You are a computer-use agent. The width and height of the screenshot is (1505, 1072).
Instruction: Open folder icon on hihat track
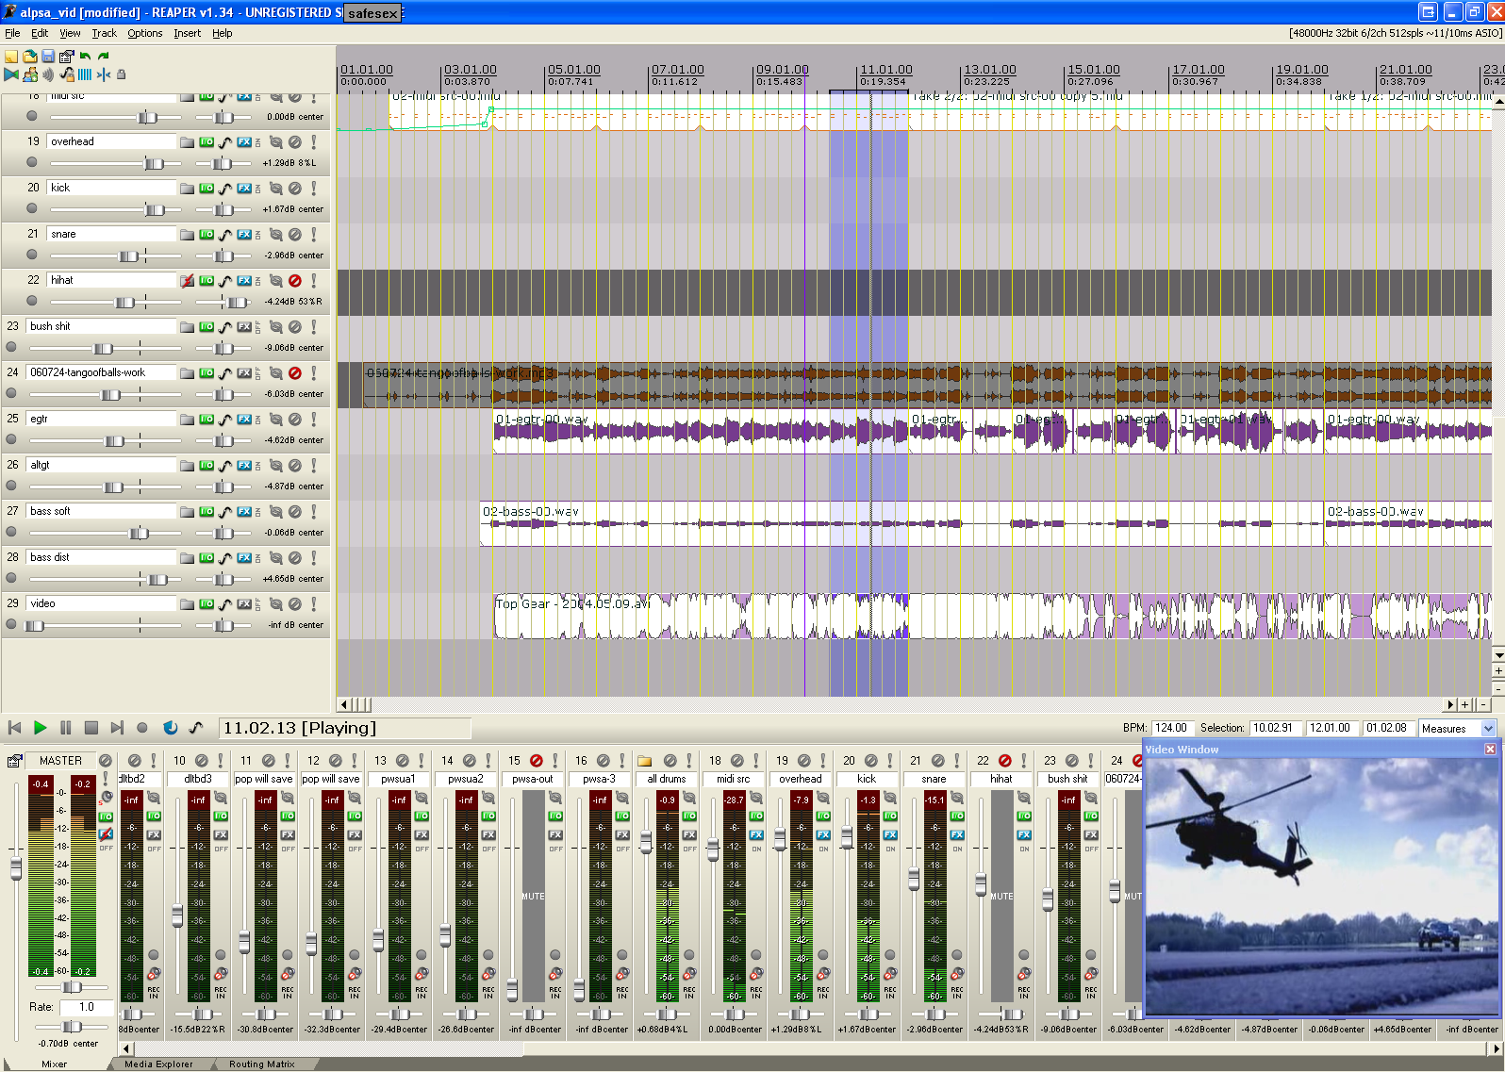point(188,281)
